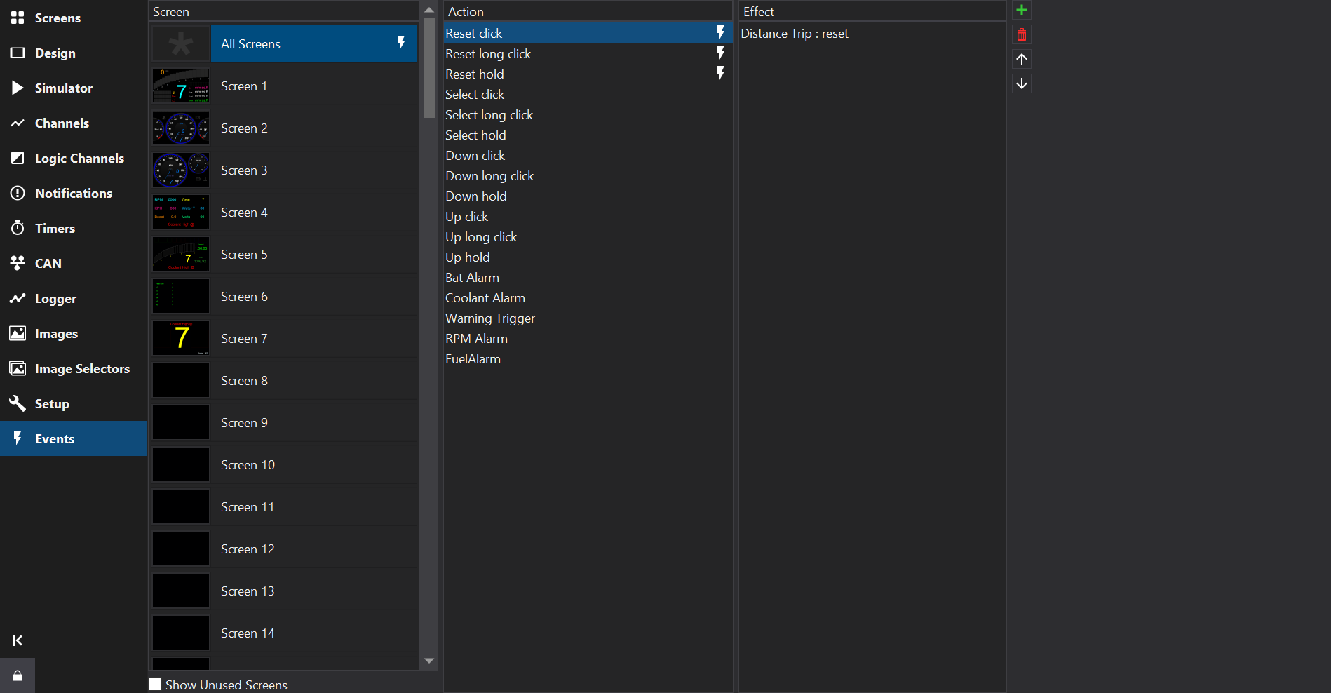Move effect down with the down arrow
This screenshot has height=693, width=1331.
tap(1022, 83)
